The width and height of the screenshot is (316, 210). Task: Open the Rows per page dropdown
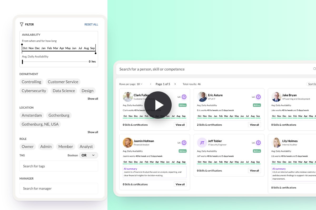[139, 84]
